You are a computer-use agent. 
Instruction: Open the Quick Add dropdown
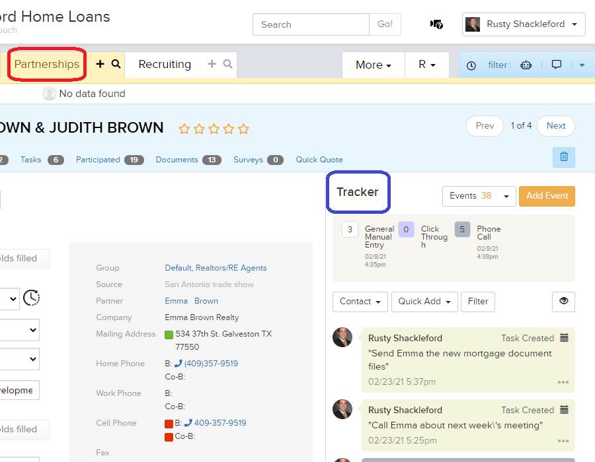(424, 302)
